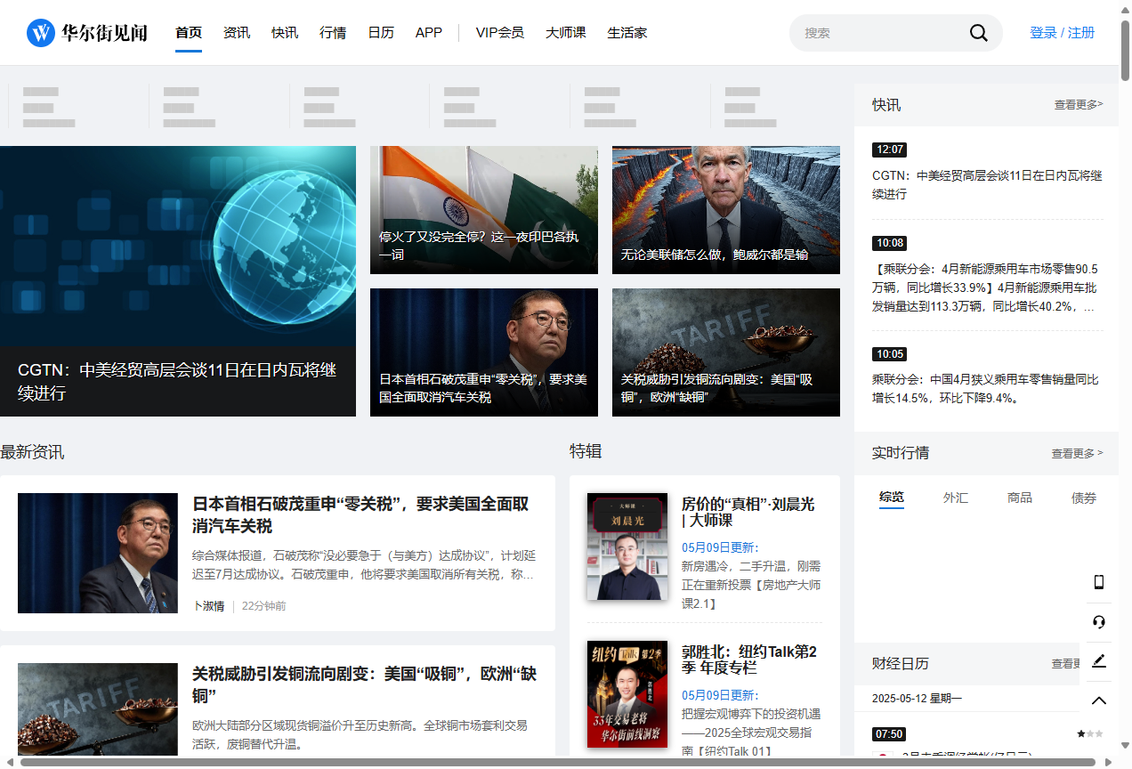This screenshot has height=769, width=1132.
Task: Click the 注册 link
Action: pyautogui.click(x=1080, y=31)
